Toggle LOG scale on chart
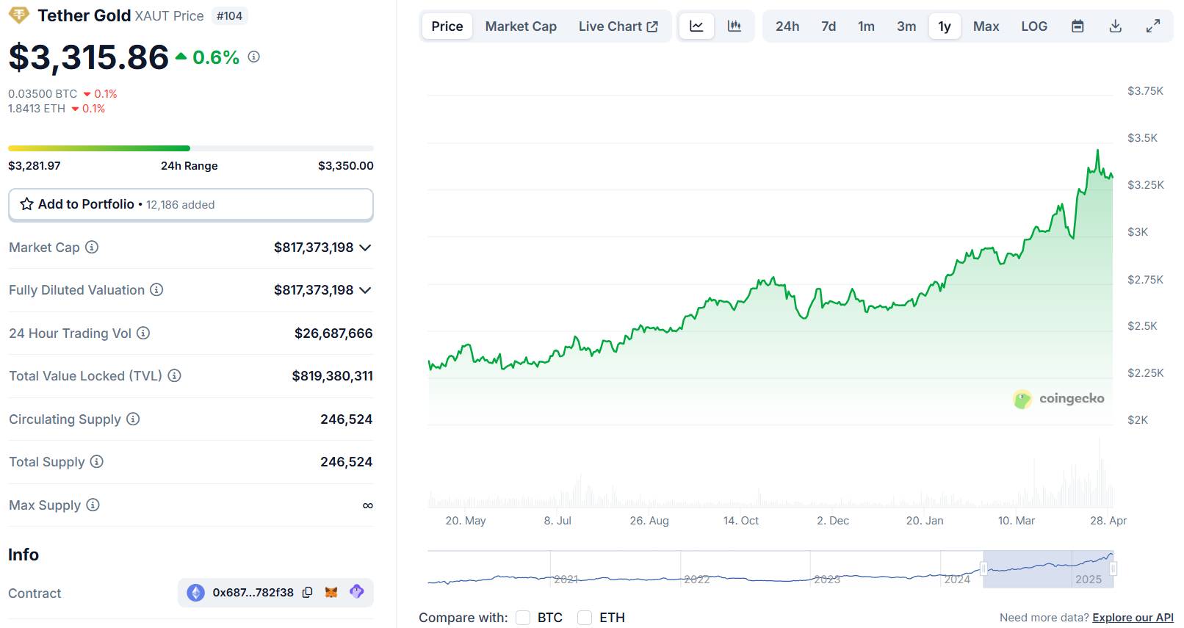Image resolution: width=1184 pixels, height=628 pixels. coord(1034,26)
